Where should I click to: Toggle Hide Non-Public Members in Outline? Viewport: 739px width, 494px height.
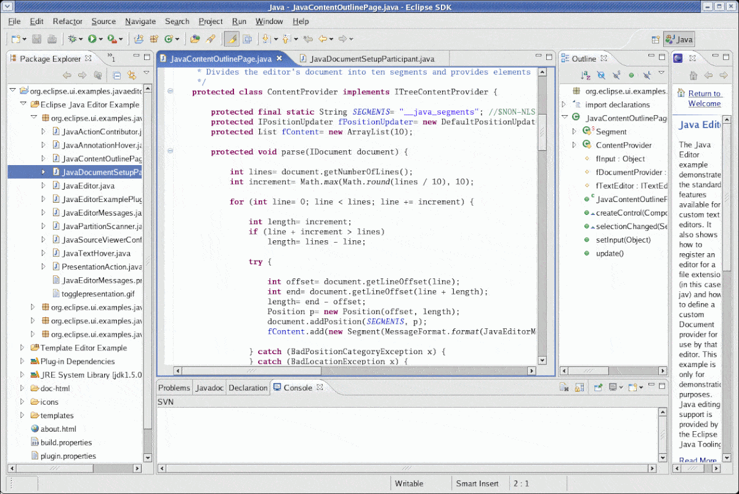click(631, 75)
